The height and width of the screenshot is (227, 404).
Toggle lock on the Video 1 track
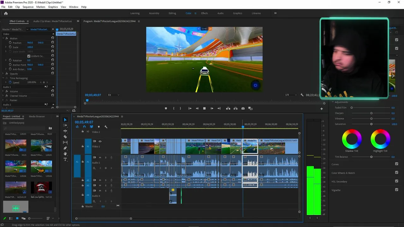pyautogui.click(x=83, y=146)
